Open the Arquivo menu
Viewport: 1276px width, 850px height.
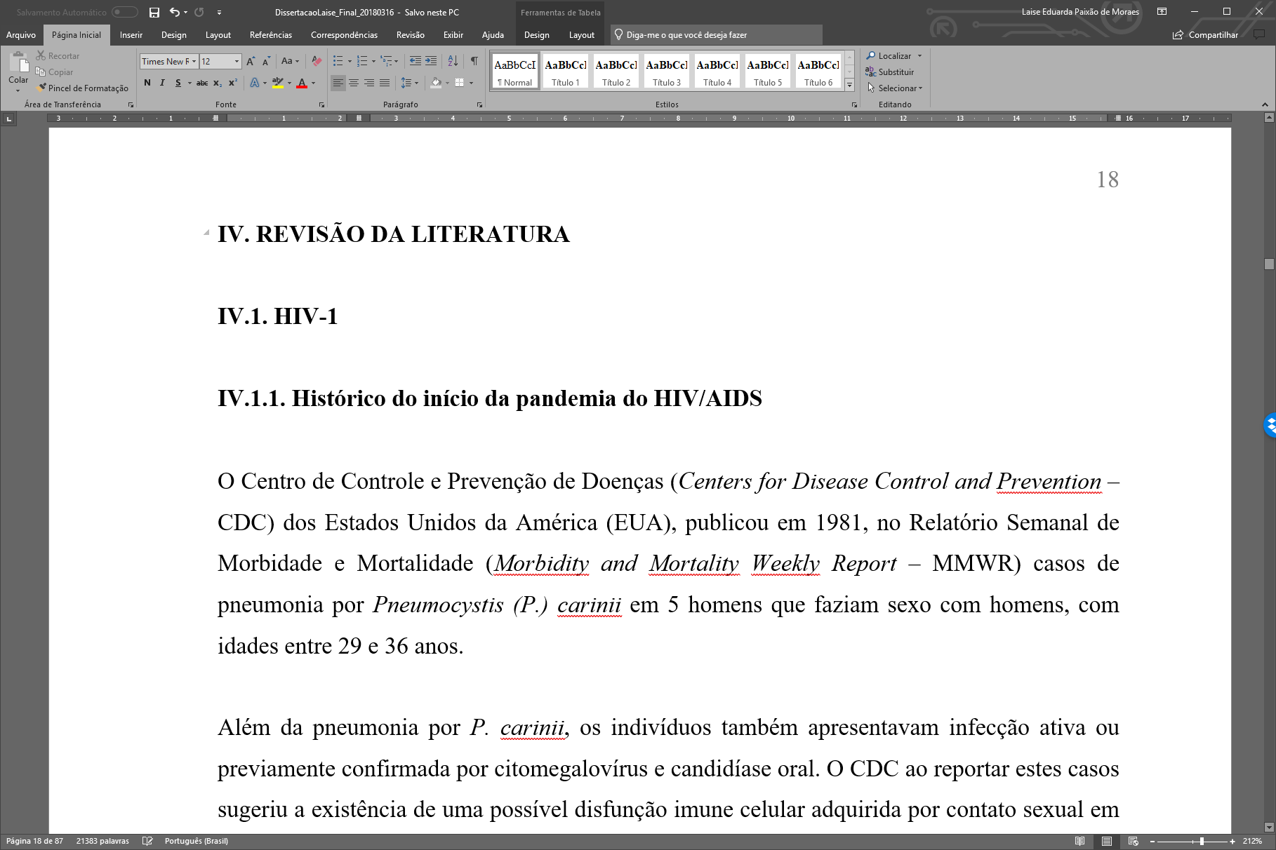(21, 35)
